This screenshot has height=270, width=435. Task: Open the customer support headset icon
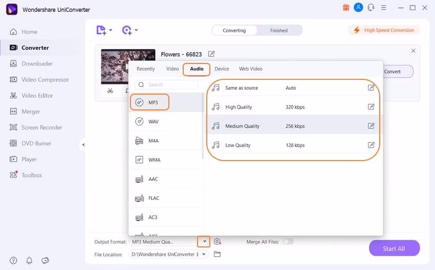[371, 8]
